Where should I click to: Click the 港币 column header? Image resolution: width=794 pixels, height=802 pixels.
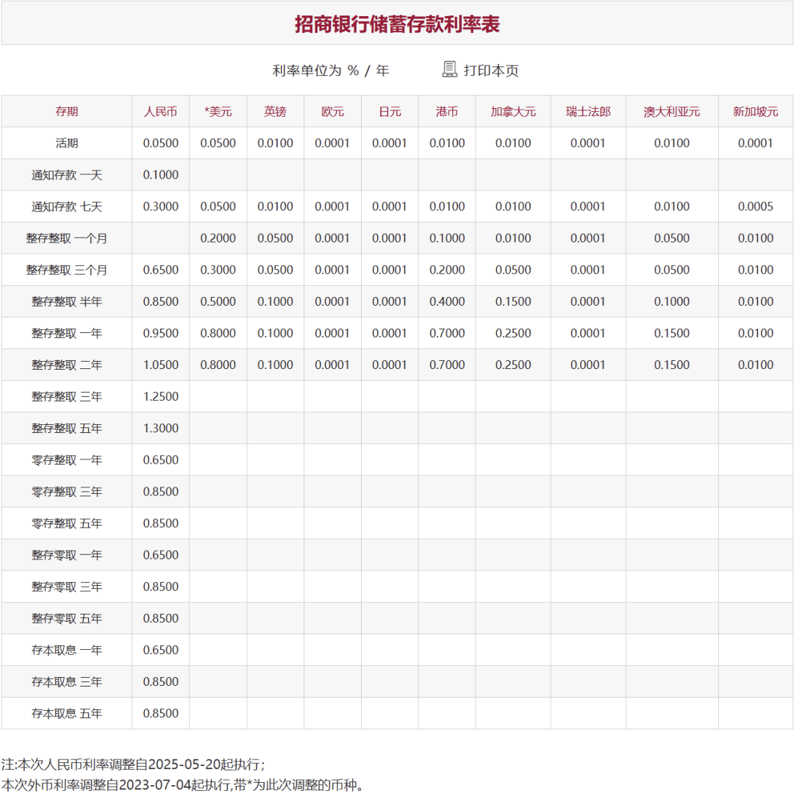pyautogui.click(x=447, y=112)
